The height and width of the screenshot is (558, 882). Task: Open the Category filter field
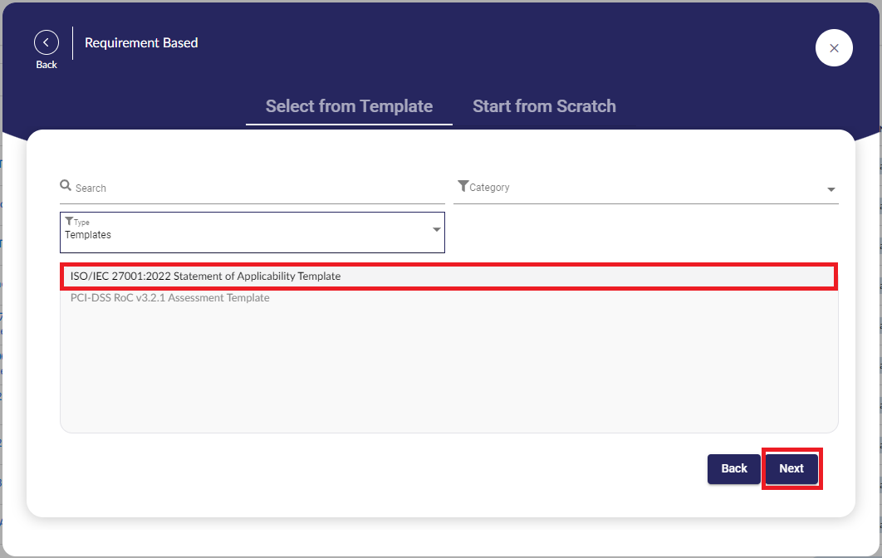639,188
